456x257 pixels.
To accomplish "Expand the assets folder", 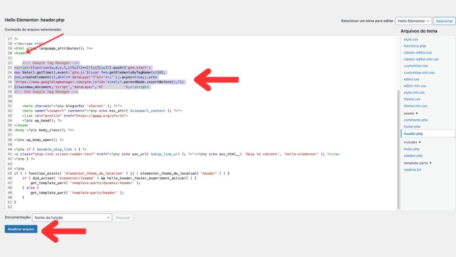I will pos(411,113).
